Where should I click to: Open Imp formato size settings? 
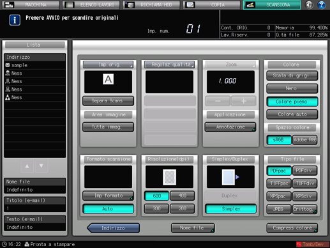[x=108, y=196]
